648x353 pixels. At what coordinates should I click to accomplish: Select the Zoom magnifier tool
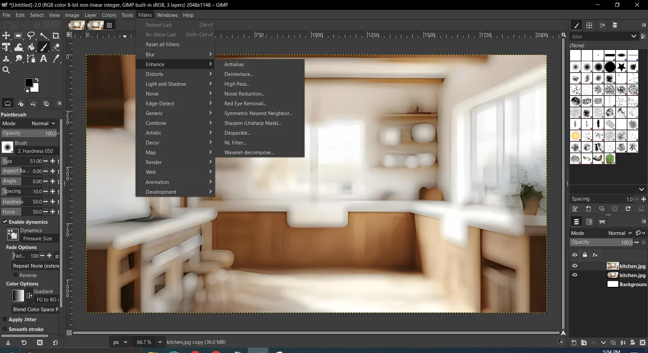pyautogui.click(x=6, y=70)
